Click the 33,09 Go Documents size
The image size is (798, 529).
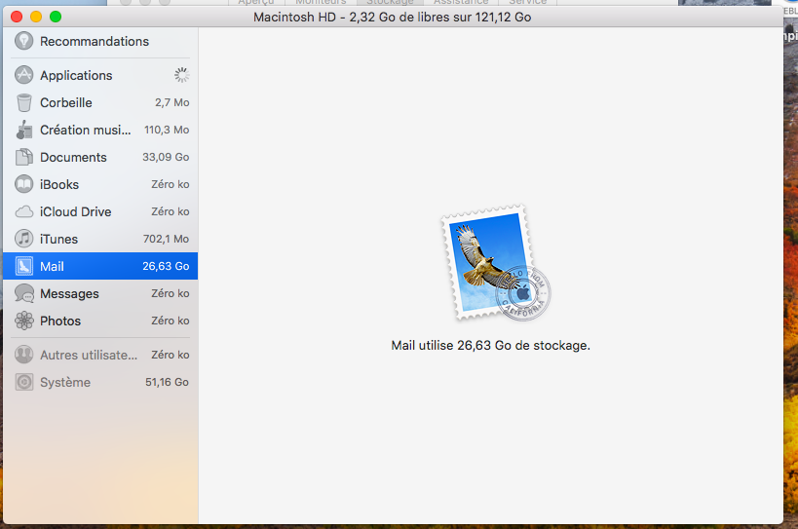point(166,157)
